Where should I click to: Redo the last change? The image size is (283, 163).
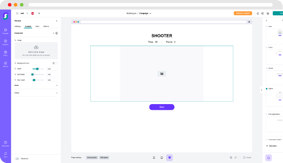235,158
